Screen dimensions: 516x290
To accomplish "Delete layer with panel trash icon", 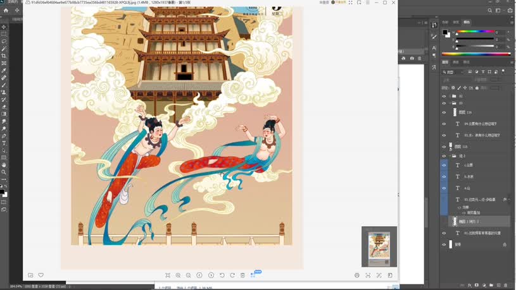I will [x=506, y=286].
